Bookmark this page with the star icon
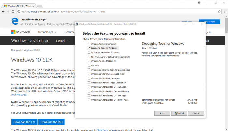Viewport: 228px width, 131px height. click(219, 12)
